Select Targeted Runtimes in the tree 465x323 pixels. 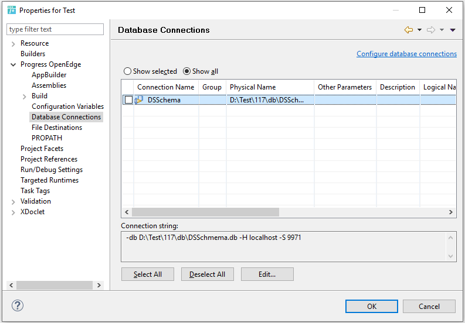coord(49,180)
